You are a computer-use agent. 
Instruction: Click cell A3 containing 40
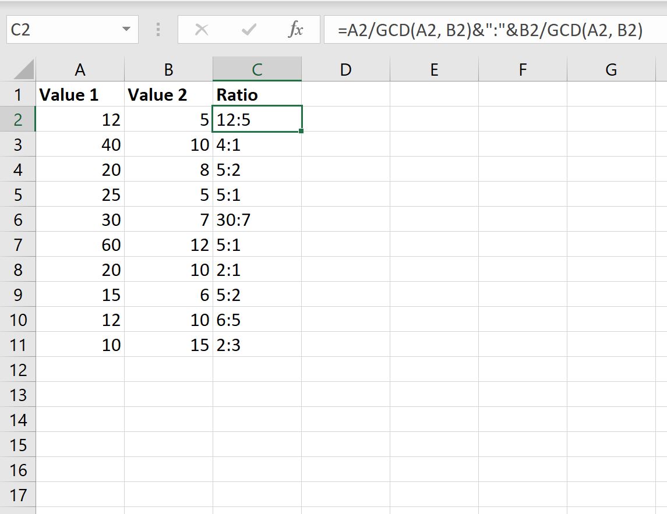(x=80, y=144)
